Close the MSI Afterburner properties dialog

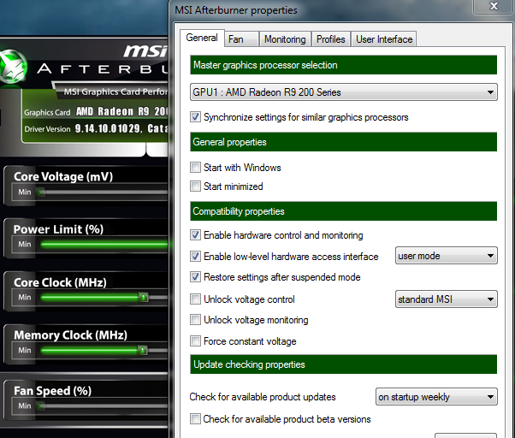pos(494,6)
